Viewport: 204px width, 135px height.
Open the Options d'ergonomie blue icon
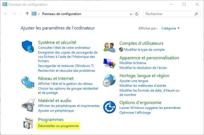click(110, 107)
